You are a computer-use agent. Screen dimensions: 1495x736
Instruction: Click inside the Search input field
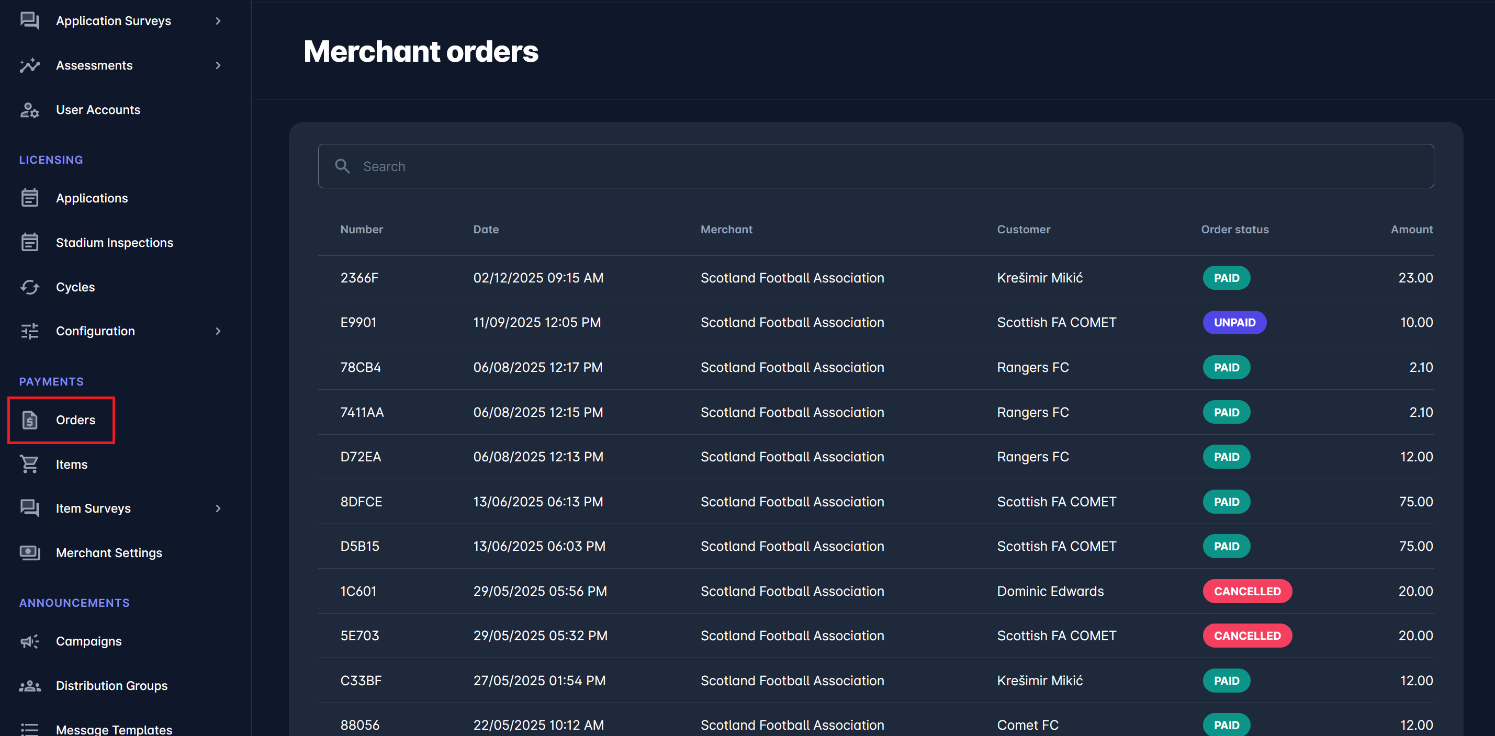tap(696, 166)
